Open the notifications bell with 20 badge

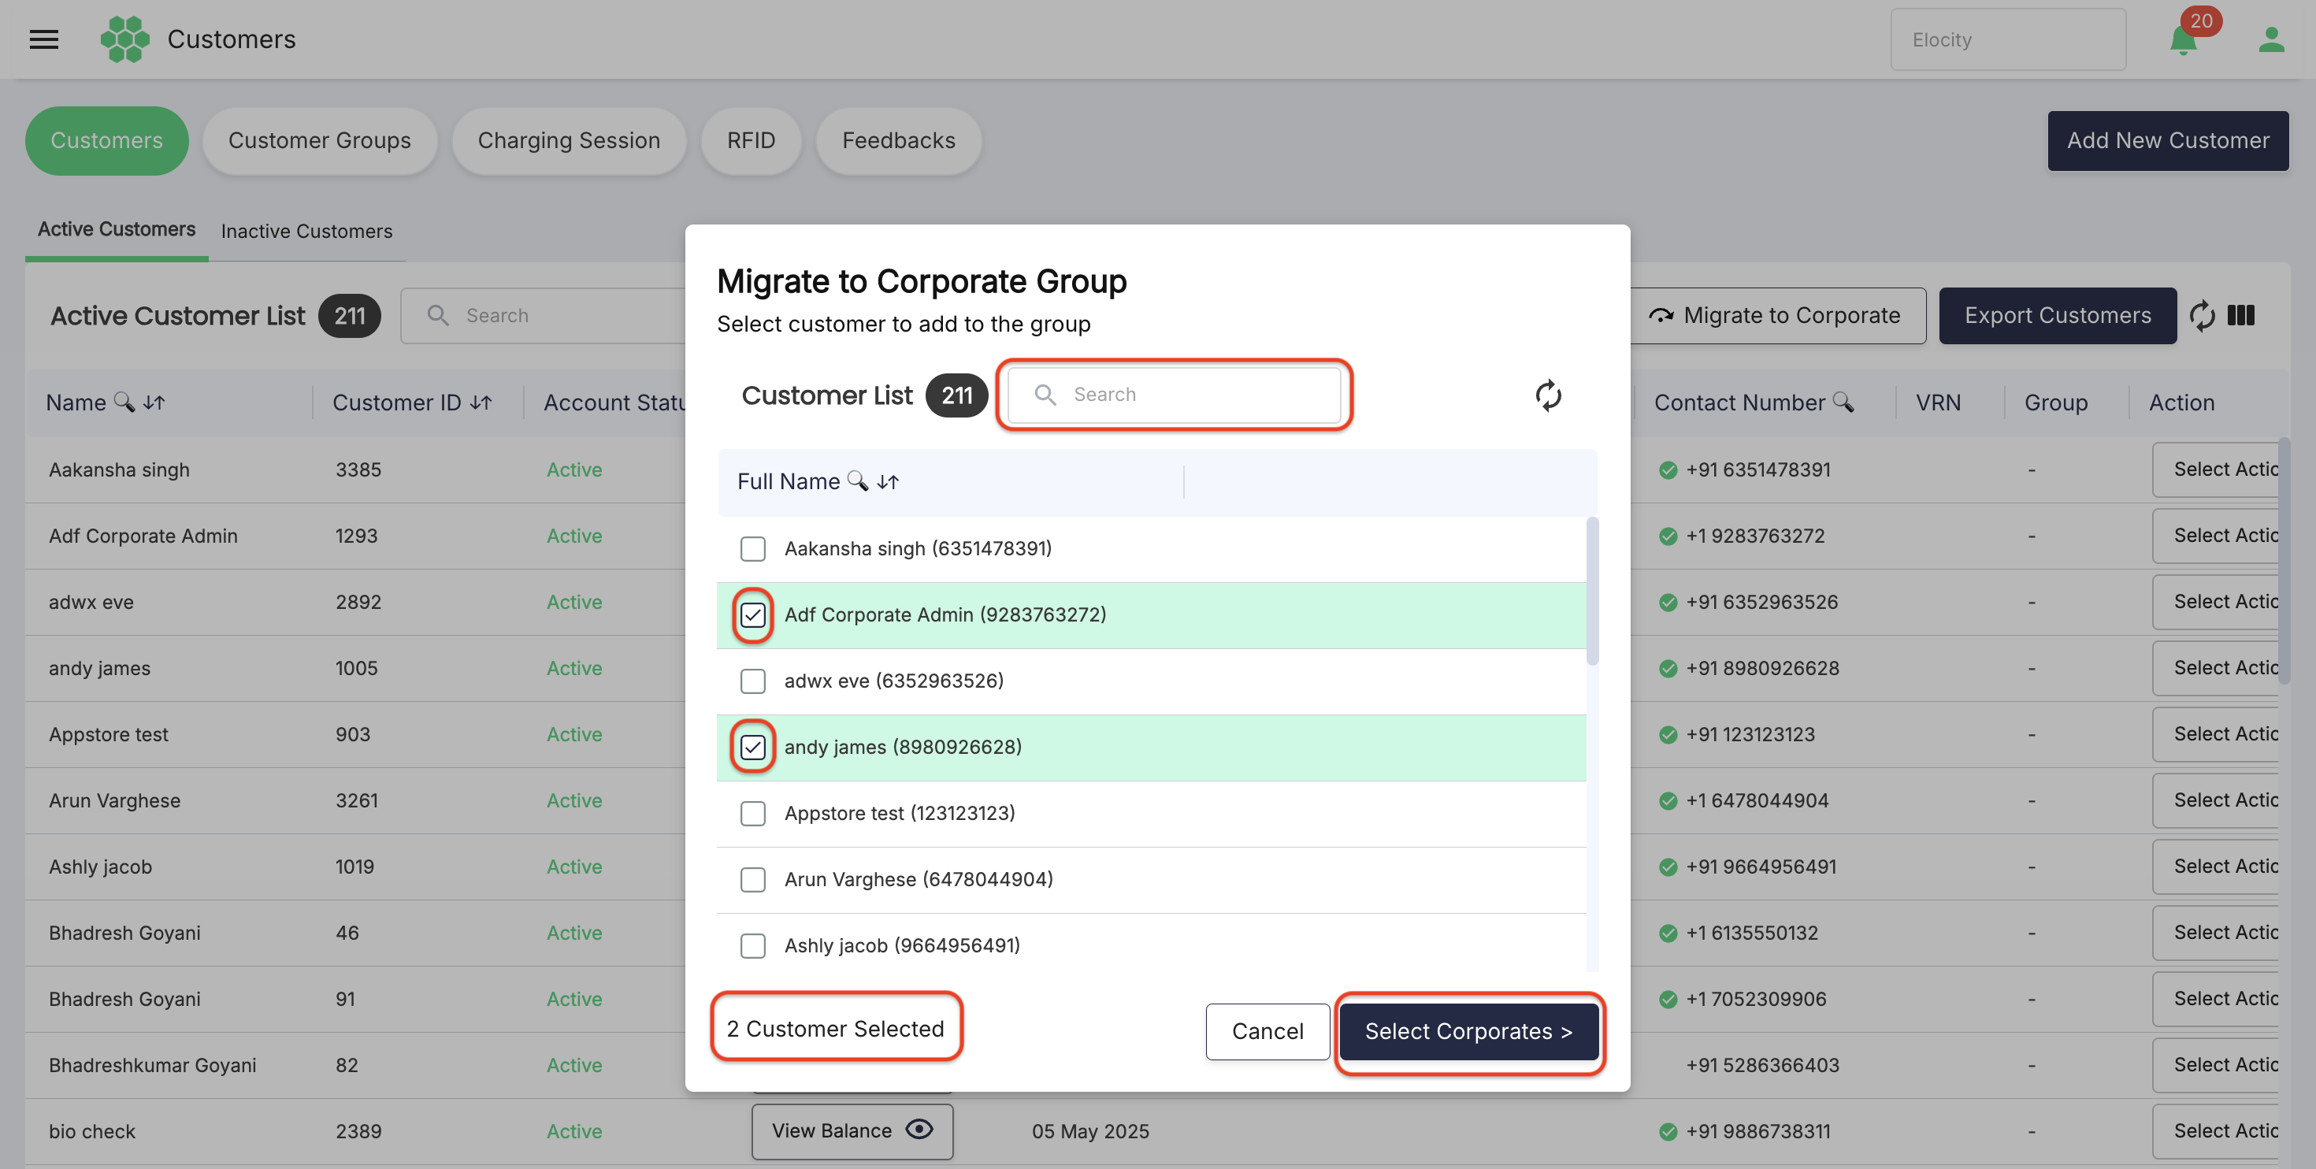[2183, 40]
